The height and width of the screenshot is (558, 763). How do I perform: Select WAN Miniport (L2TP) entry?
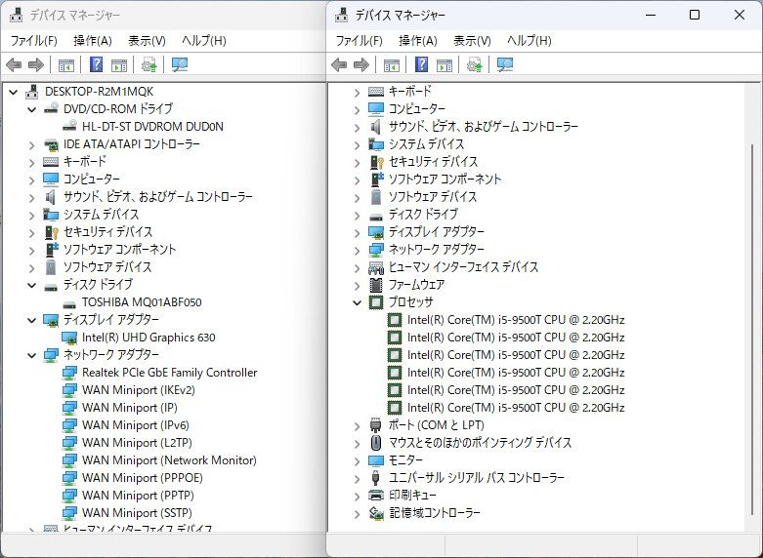click(x=137, y=442)
